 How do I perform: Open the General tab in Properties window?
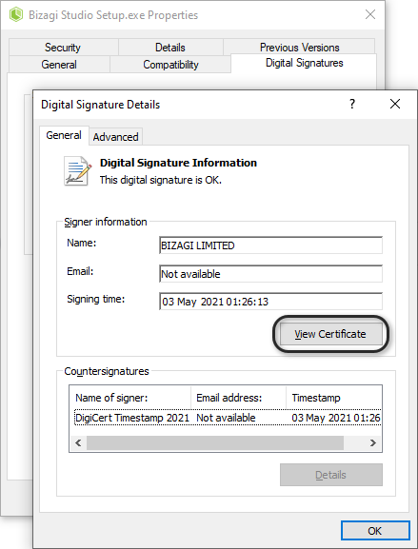click(59, 65)
